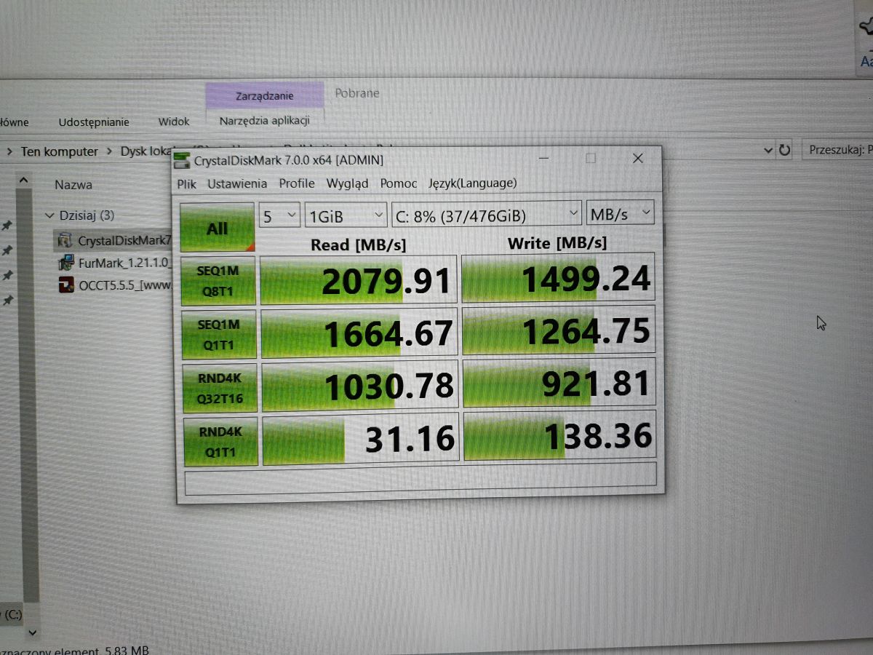
Task: Start all benchmarks with the All button
Action: (217, 227)
